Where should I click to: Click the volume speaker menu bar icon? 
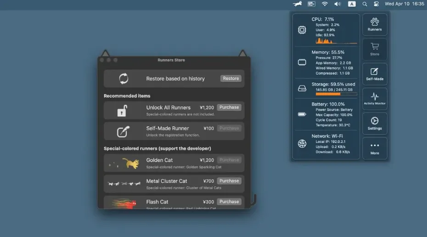tap(337, 4)
